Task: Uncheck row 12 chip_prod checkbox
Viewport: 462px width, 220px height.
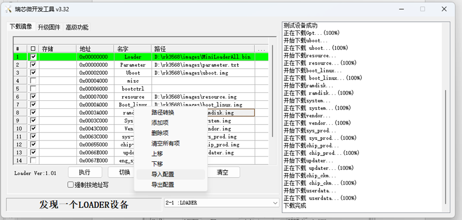Action: point(34,144)
